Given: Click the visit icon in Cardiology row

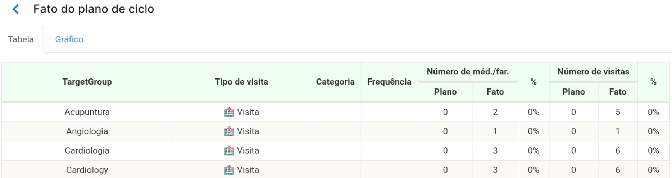Looking at the screenshot, I should (229, 170).
